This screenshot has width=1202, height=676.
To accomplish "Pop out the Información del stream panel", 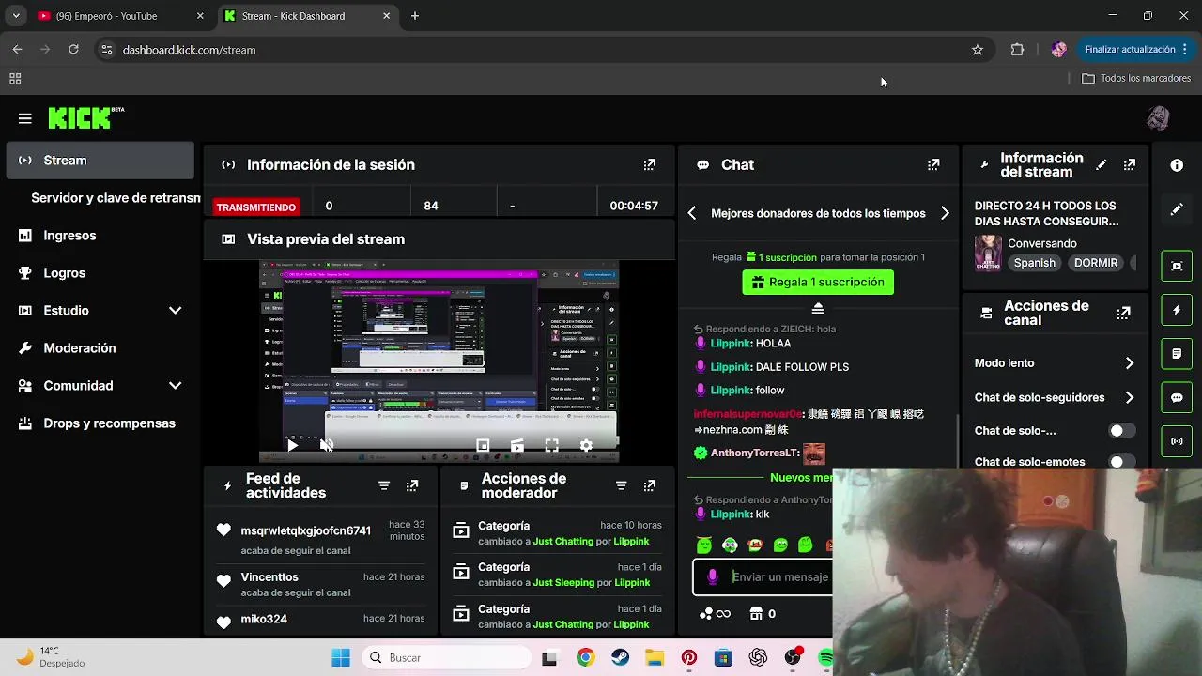I will coord(1130,165).
